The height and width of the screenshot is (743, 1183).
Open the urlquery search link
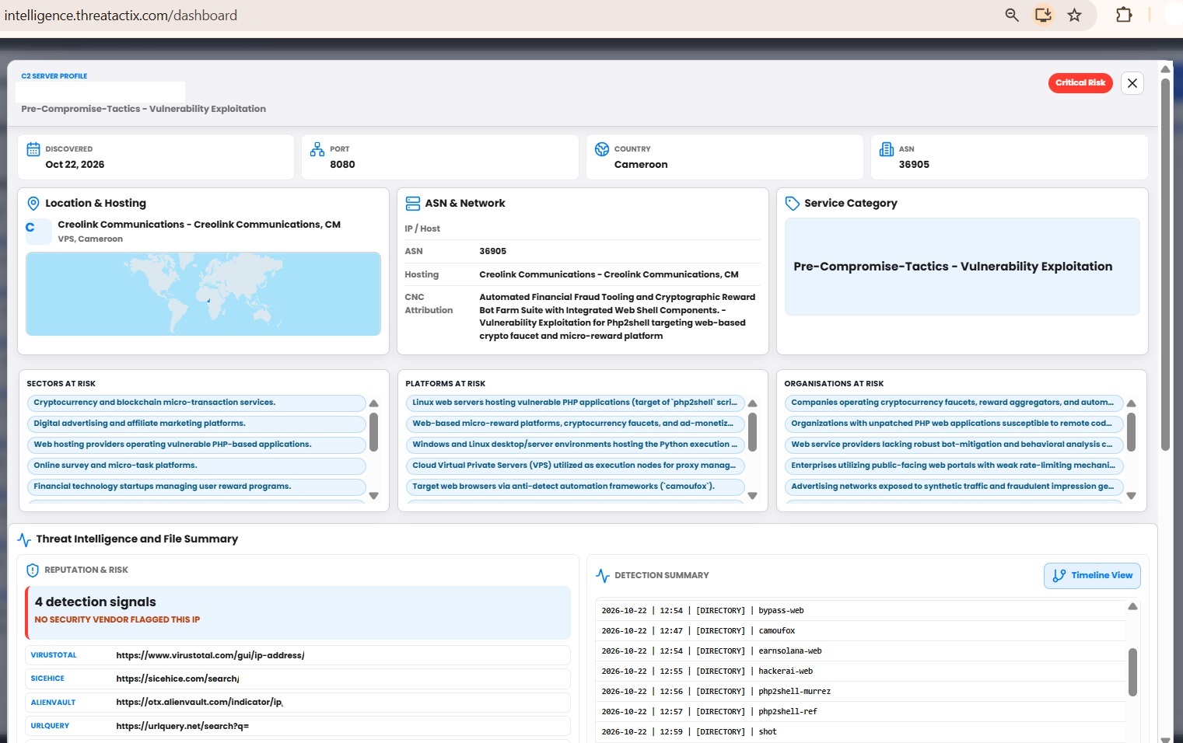coord(183,726)
